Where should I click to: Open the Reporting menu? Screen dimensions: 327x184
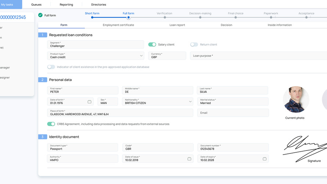66,4
